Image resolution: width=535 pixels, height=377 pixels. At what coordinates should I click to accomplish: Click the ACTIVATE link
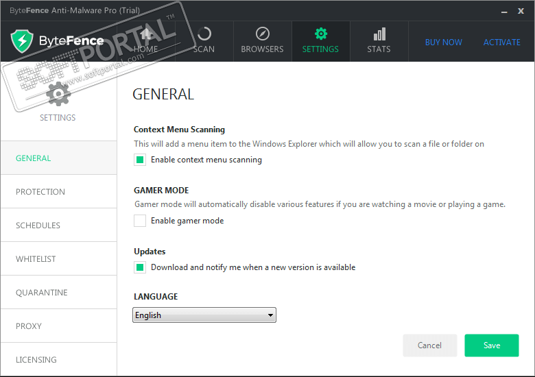tap(502, 42)
